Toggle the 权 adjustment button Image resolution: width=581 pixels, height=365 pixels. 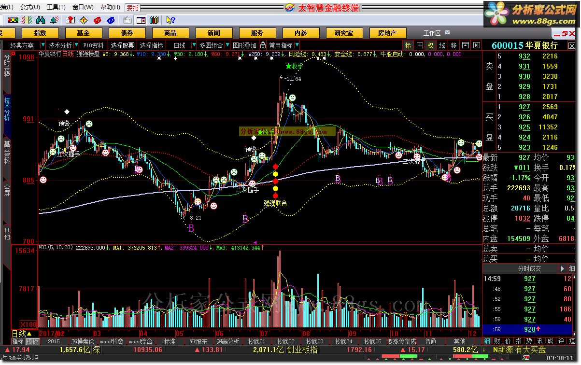tap(431, 45)
